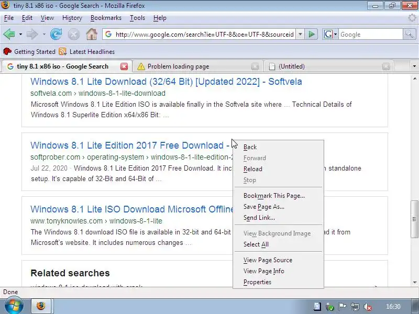Image resolution: width=419 pixels, height=314 pixels.
Task: Select Save Page As in context menu
Action: click(278, 207)
